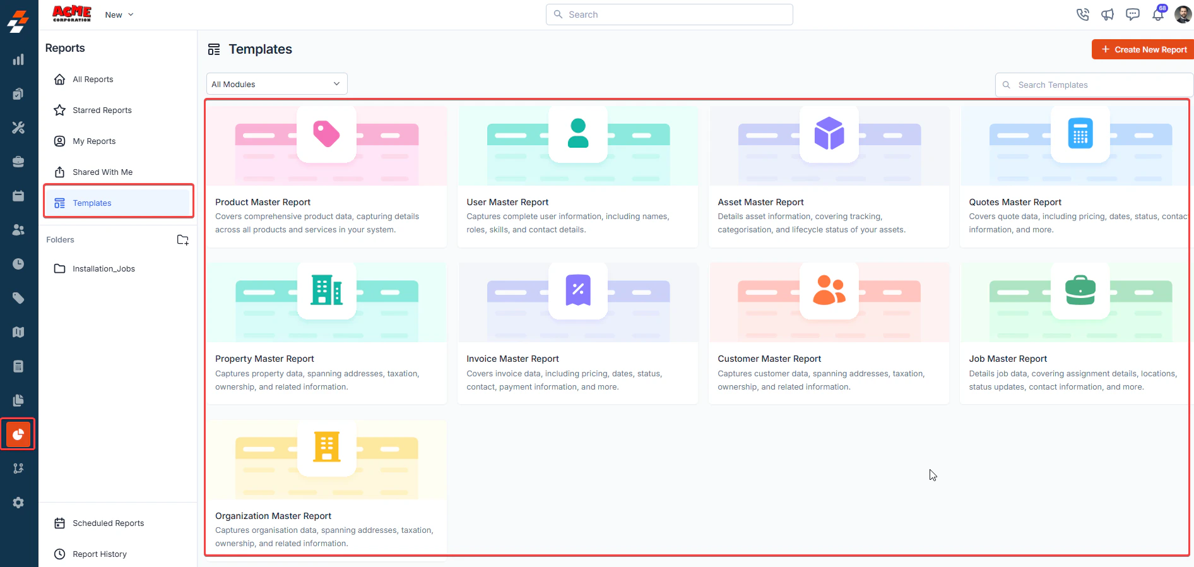Open the briefcase jobs icon in sidebar
This screenshot has height=567, width=1194.
18,162
